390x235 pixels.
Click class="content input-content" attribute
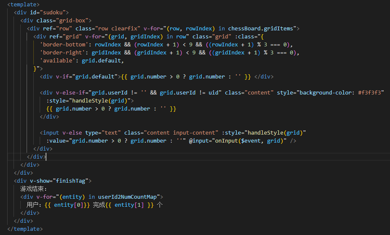point(171,133)
